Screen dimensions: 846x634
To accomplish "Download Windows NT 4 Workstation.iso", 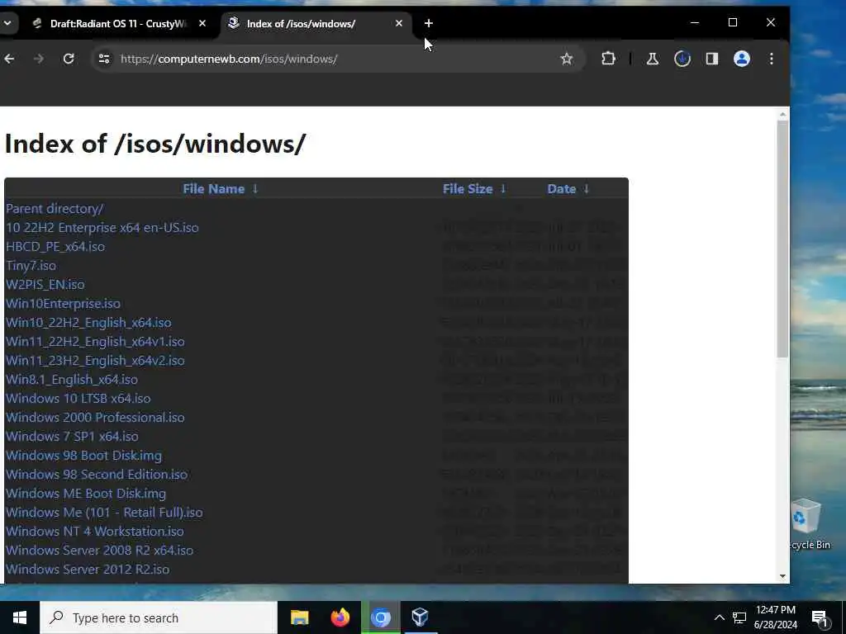I will point(94,531).
